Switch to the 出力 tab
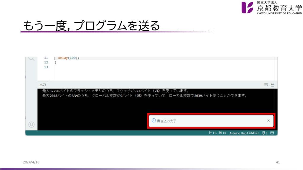The height and width of the screenshot is (170, 303). pos(43,85)
